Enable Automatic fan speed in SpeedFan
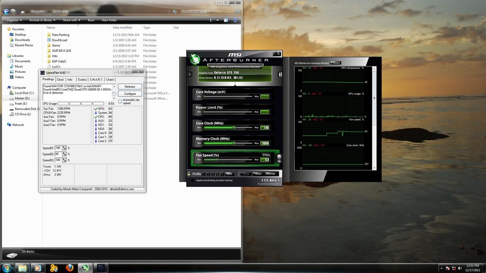486x273 pixels. click(120, 101)
